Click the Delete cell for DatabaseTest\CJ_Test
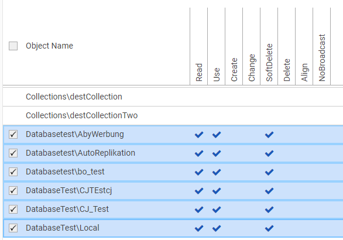This screenshot has width=343, height=240. [287, 210]
